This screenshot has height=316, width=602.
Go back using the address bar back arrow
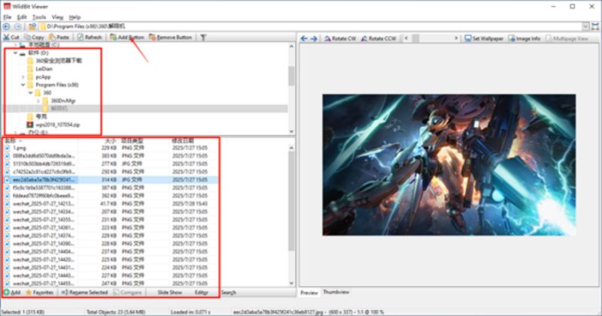point(7,26)
